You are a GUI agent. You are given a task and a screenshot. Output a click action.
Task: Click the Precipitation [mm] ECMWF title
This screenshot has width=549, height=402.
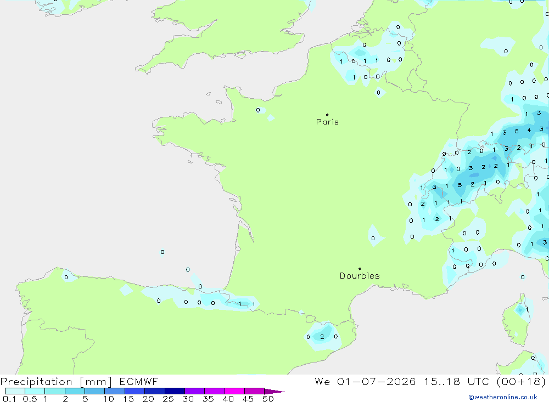[79, 381]
